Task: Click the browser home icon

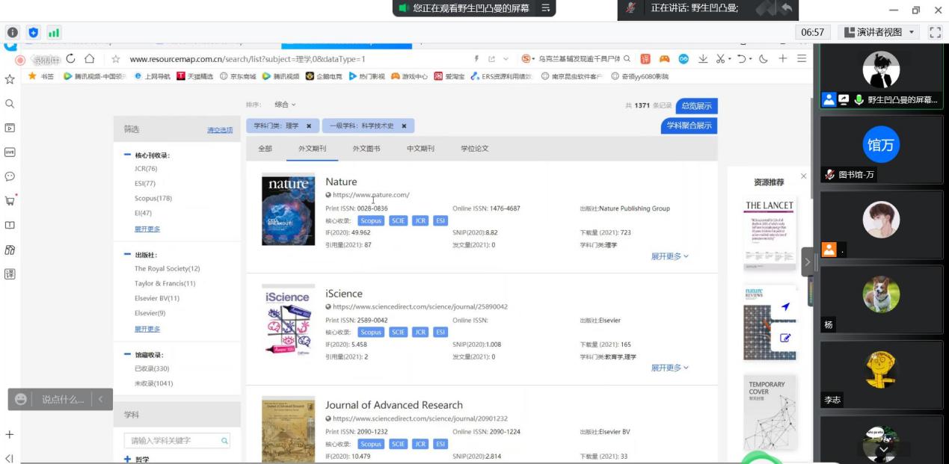Action: tap(89, 59)
